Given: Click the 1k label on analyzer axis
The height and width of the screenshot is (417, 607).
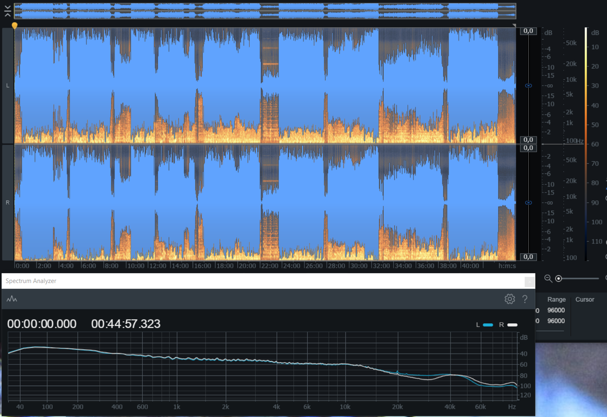Looking at the screenshot, I should pyautogui.click(x=177, y=407).
